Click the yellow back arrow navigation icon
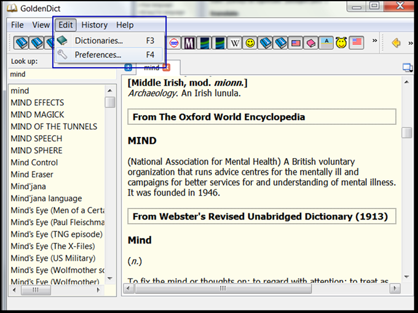 [396, 43]
